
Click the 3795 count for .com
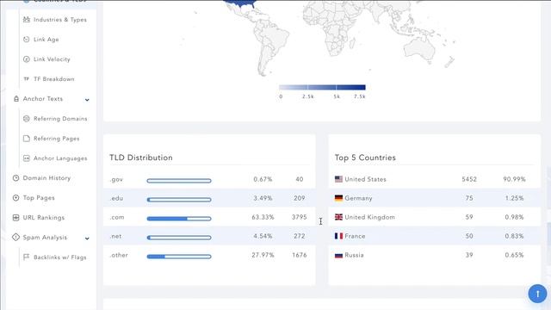click(x=299, y=217)
